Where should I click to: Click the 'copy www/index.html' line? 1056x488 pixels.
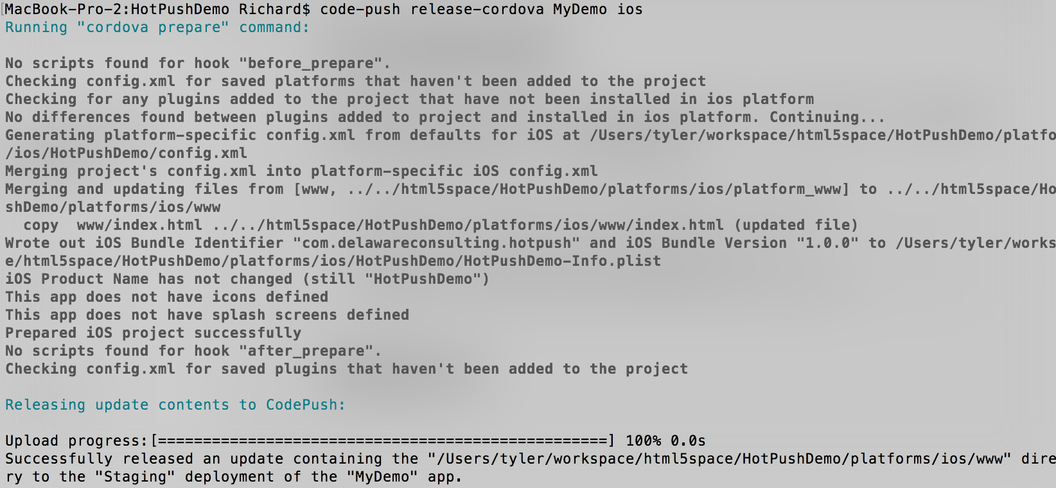click(441, 225)
